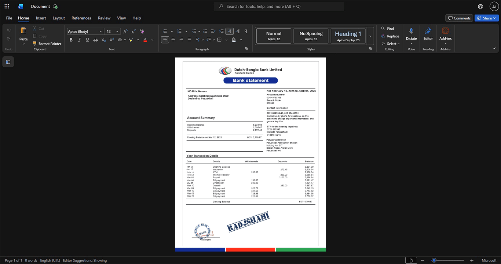Click the Numbering list icon
Screen dimensions: 501x264
(x=179, y=31)
